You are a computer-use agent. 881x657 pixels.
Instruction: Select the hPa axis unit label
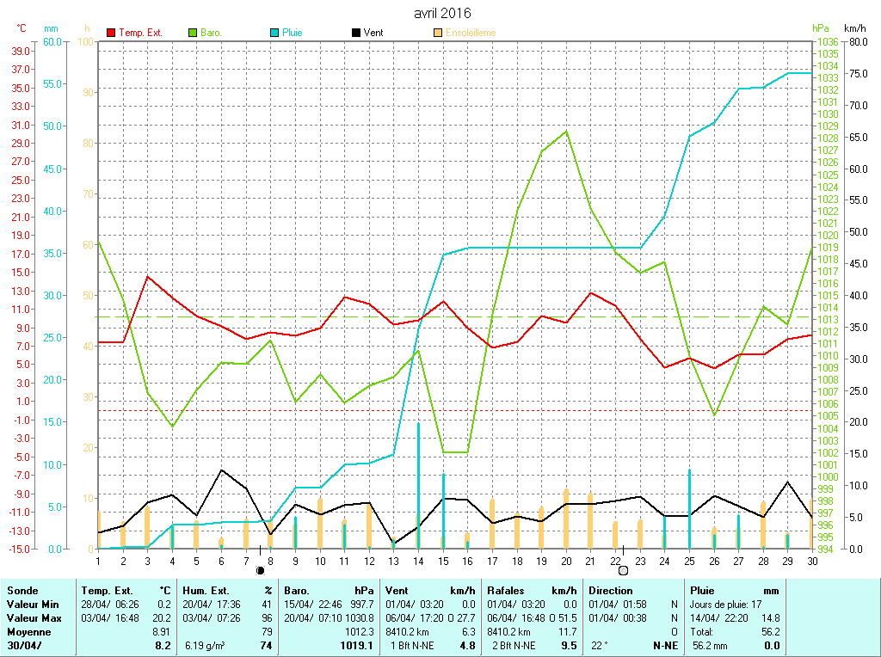coord(822,28)
